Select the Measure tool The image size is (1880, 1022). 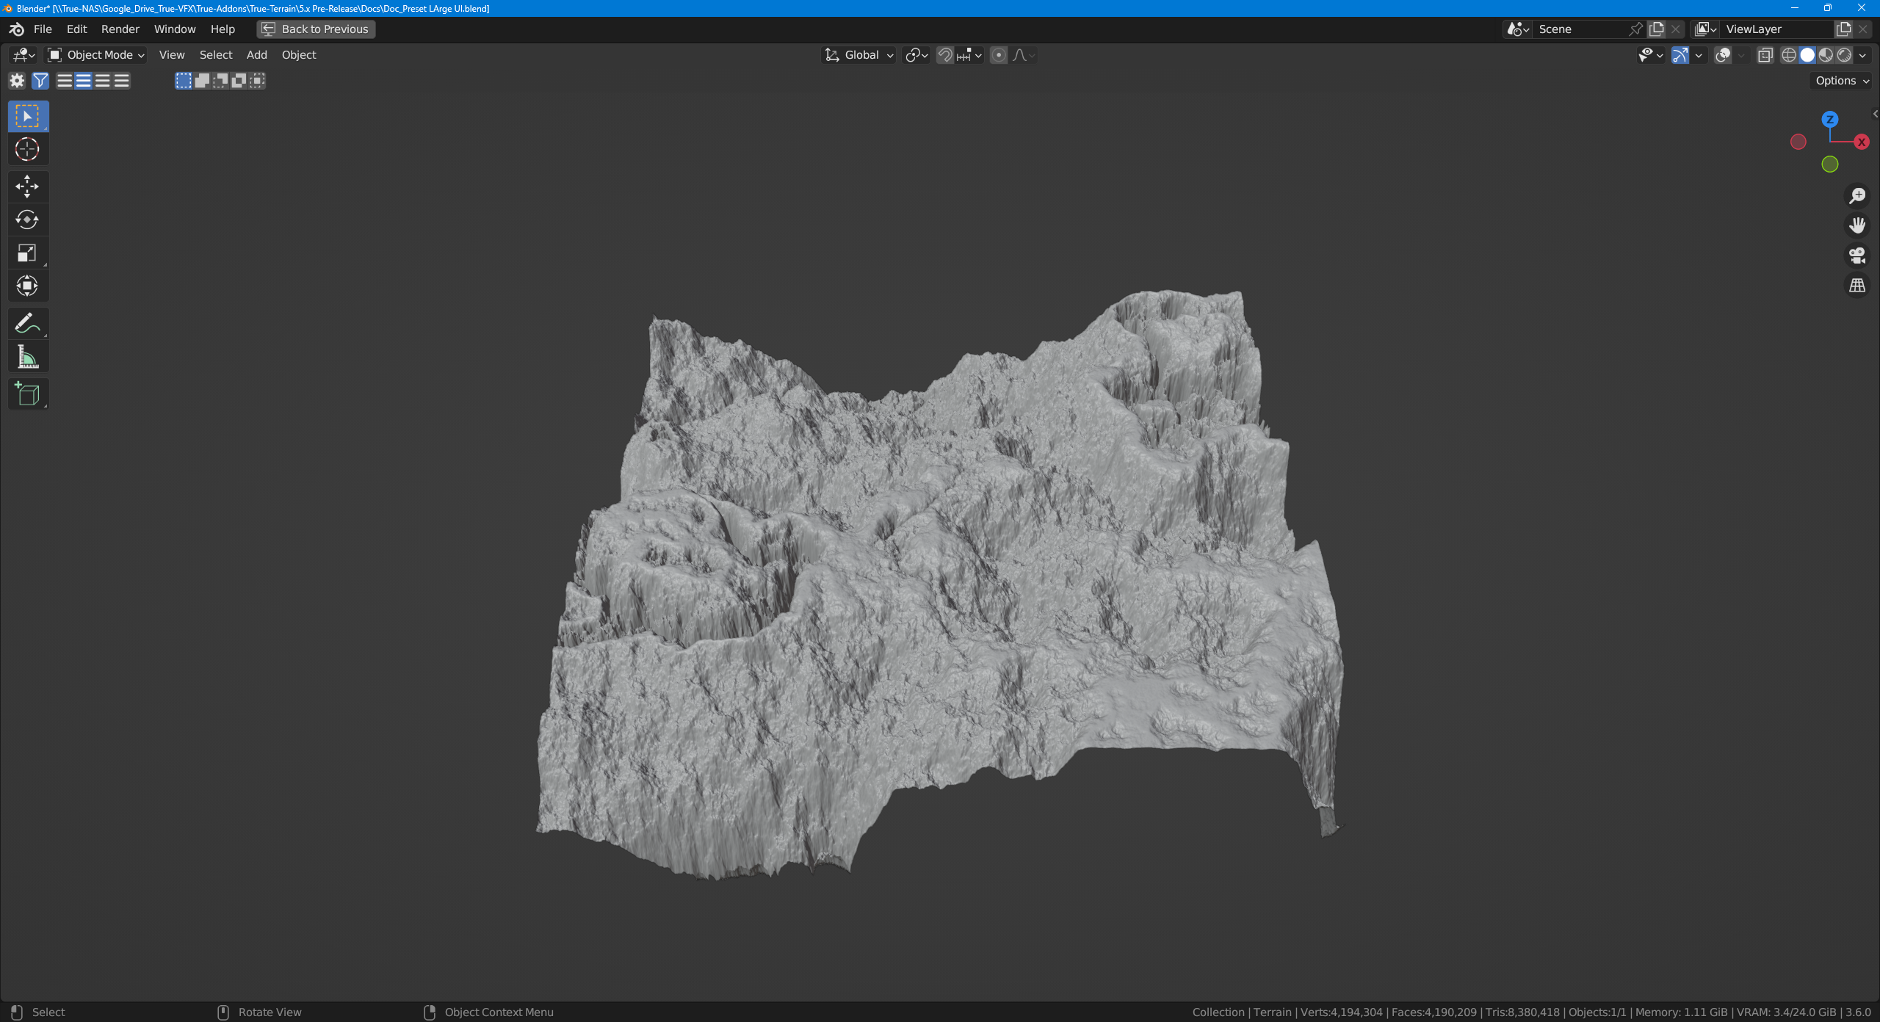click(x=27, y=358)
